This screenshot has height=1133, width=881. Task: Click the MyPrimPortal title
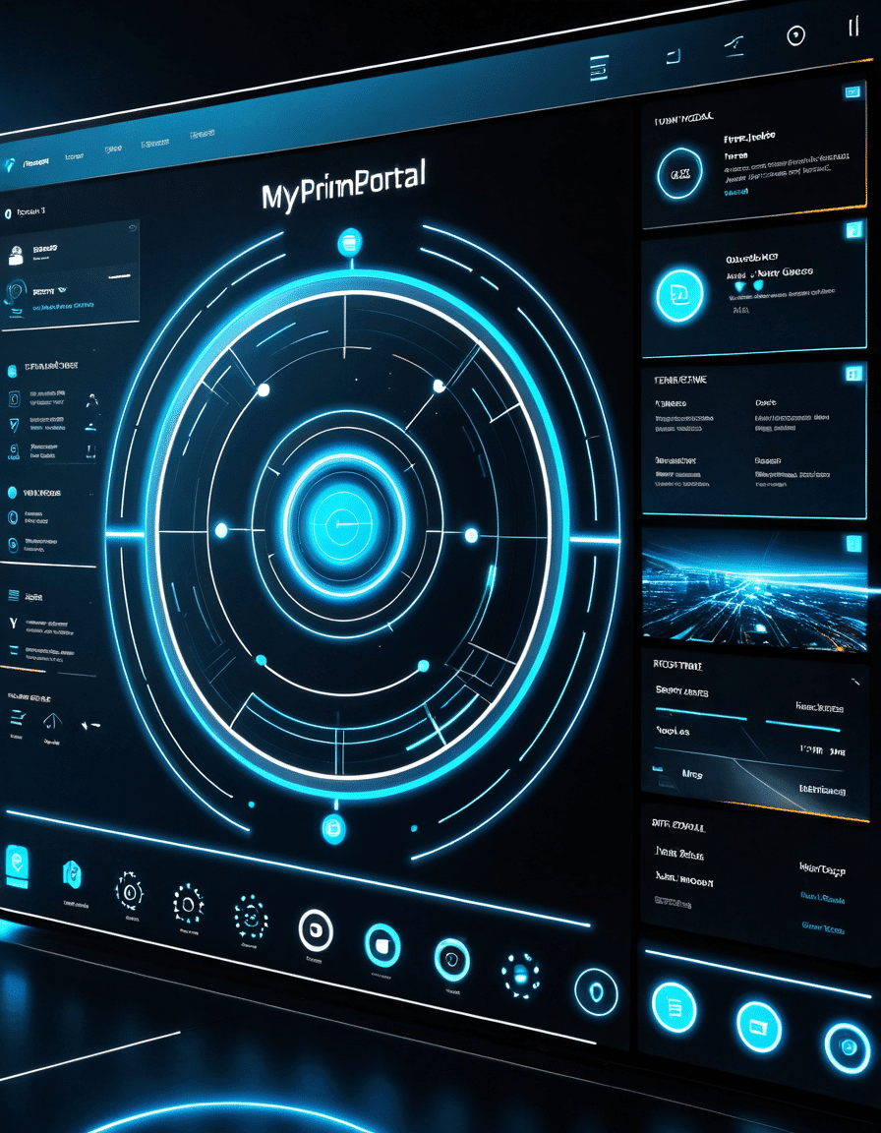click(x=343, y=185)
